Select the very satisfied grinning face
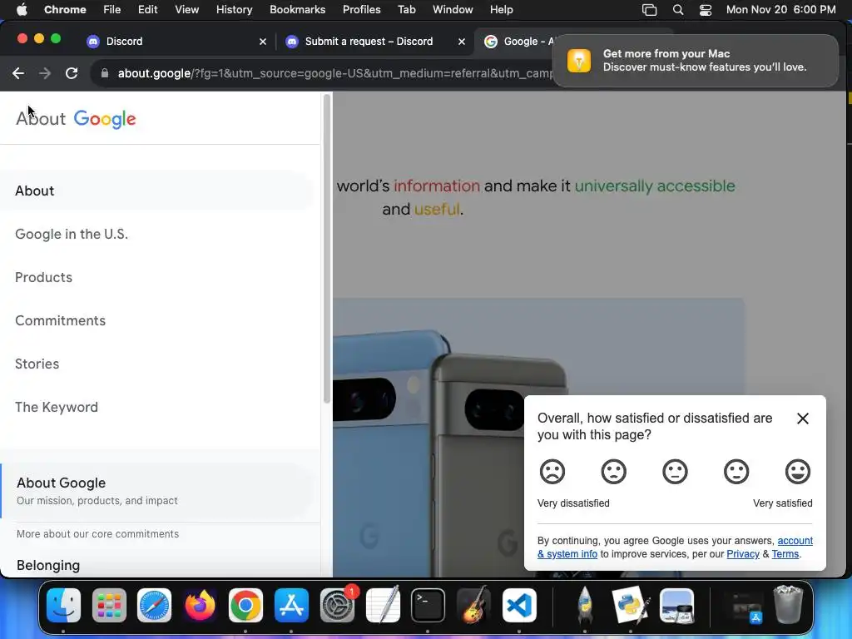 tap(798, 472)
